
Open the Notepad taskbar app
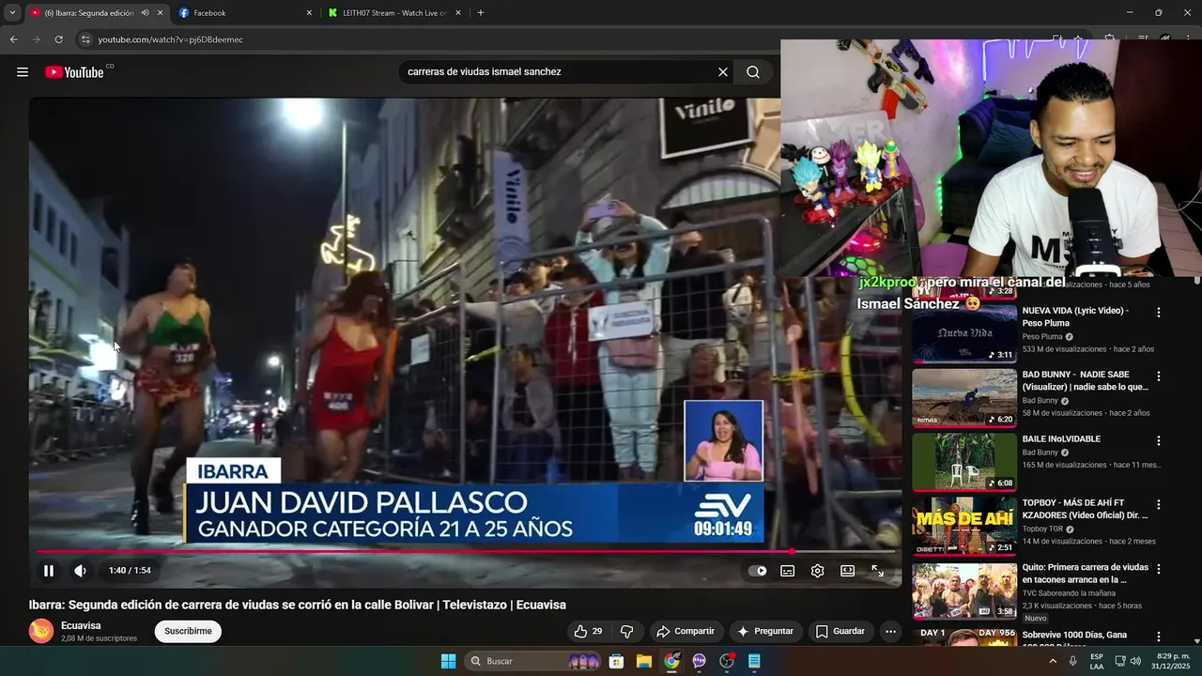[754, 661]
